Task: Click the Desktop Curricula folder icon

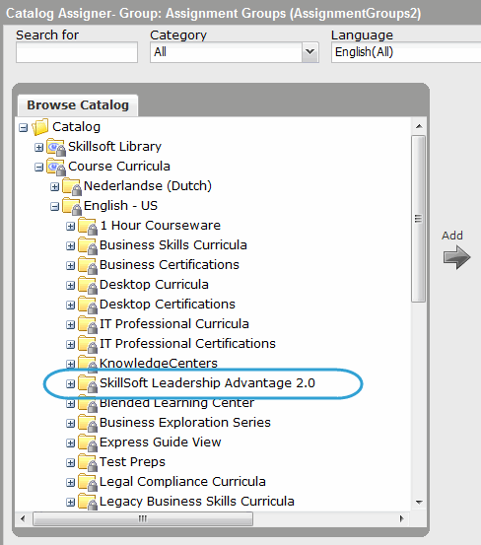Action: (x=88, y=286)
